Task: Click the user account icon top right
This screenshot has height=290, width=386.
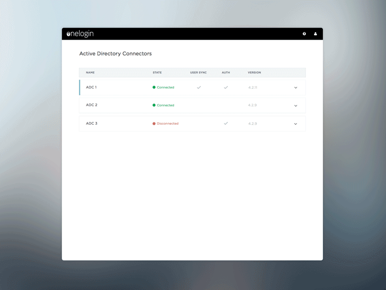Action: tap(316, 34)
